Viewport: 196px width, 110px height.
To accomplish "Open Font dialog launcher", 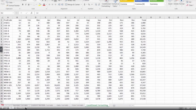I will point(46,9).
